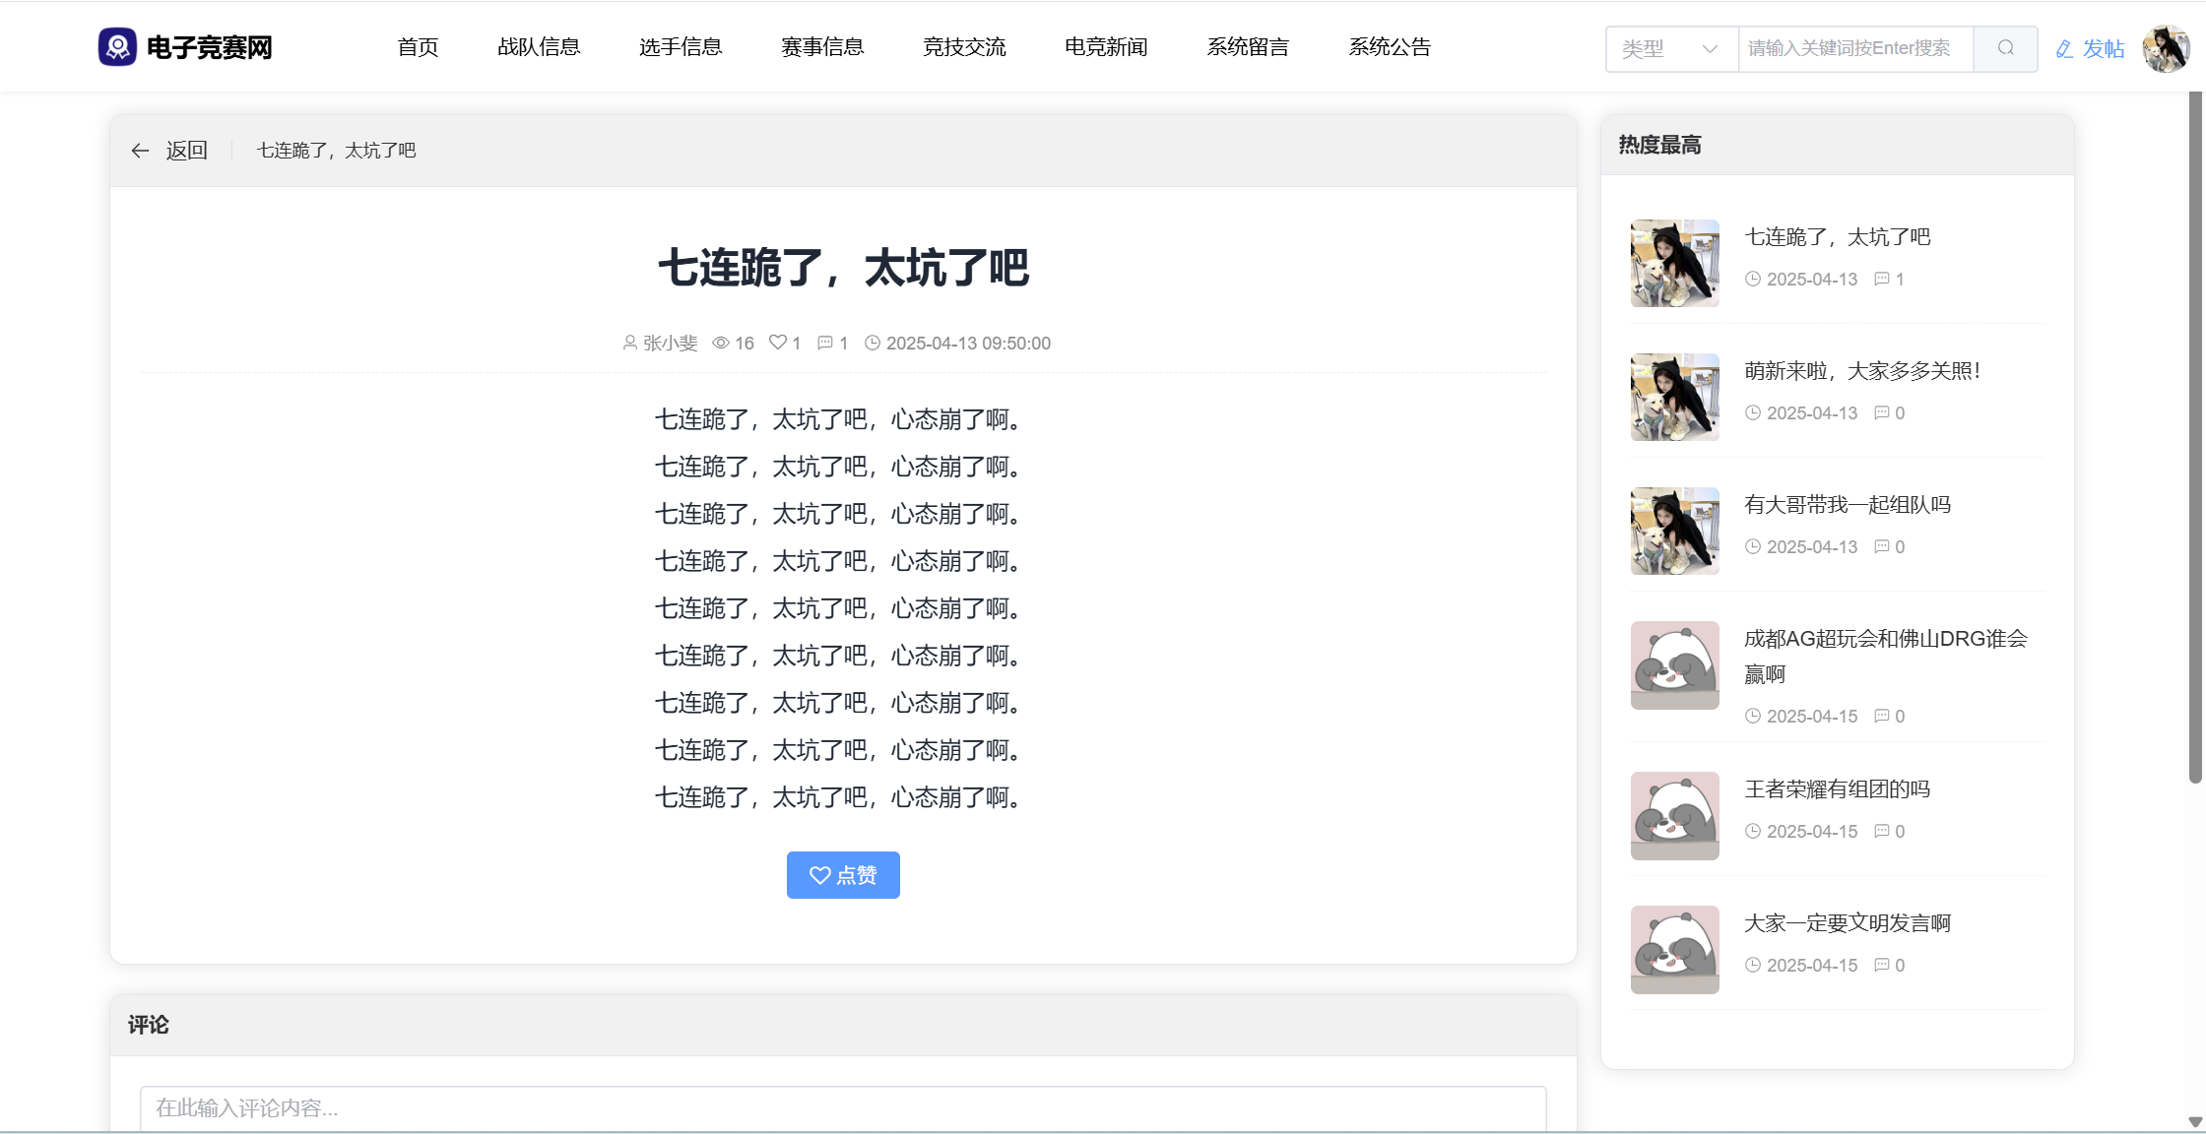The image size is (2206, 1134).
Task: Click the back arrow icon
Action: [x=140, y=151]
